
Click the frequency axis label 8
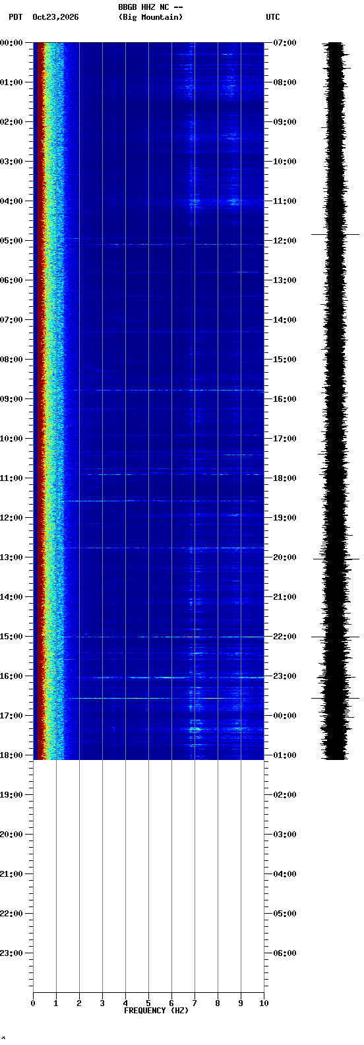[x=218, y=1003]
